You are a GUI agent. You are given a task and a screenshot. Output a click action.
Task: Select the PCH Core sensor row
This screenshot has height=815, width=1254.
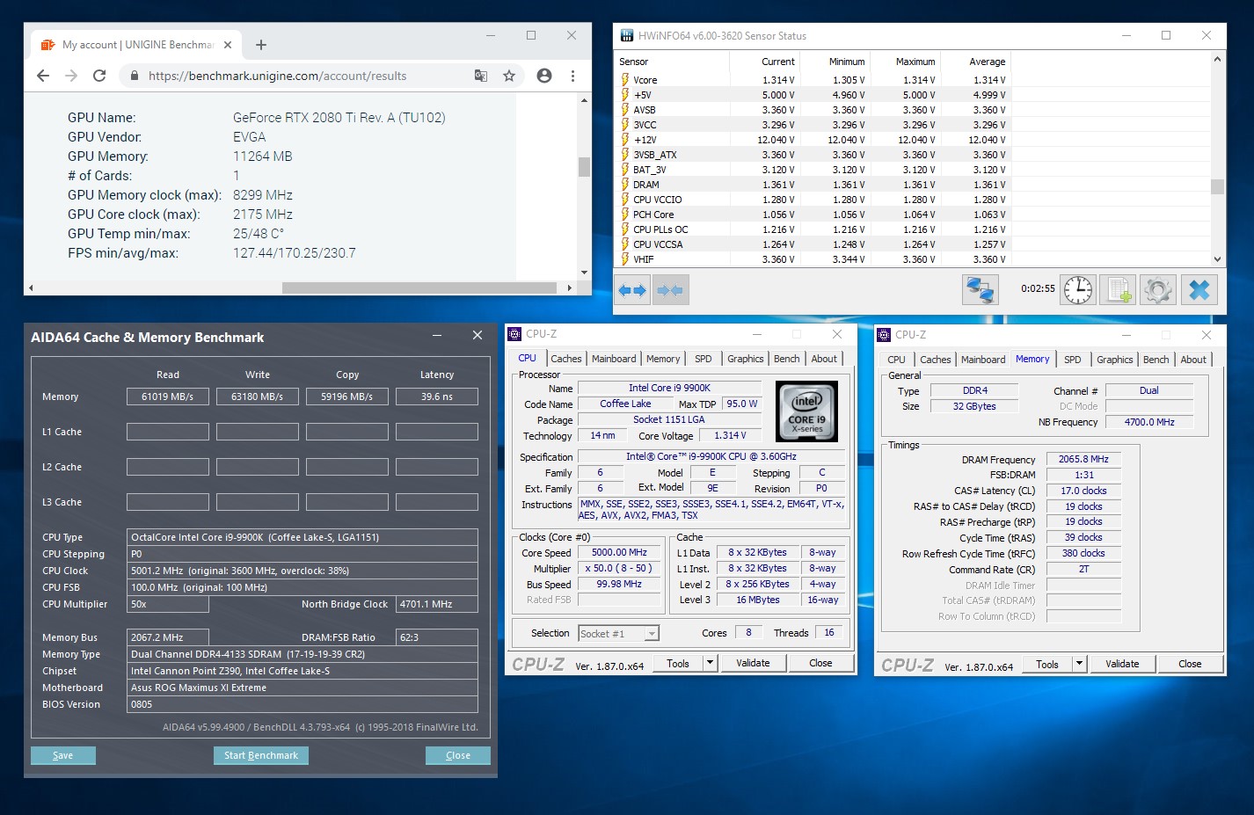pyautogui.click(x=813, y=215)
